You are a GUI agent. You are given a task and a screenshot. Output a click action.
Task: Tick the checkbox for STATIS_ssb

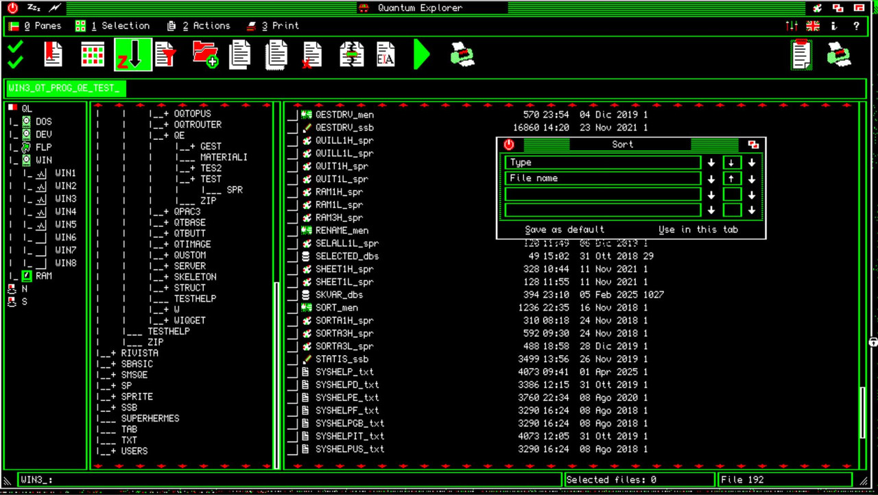pos(293,359)
